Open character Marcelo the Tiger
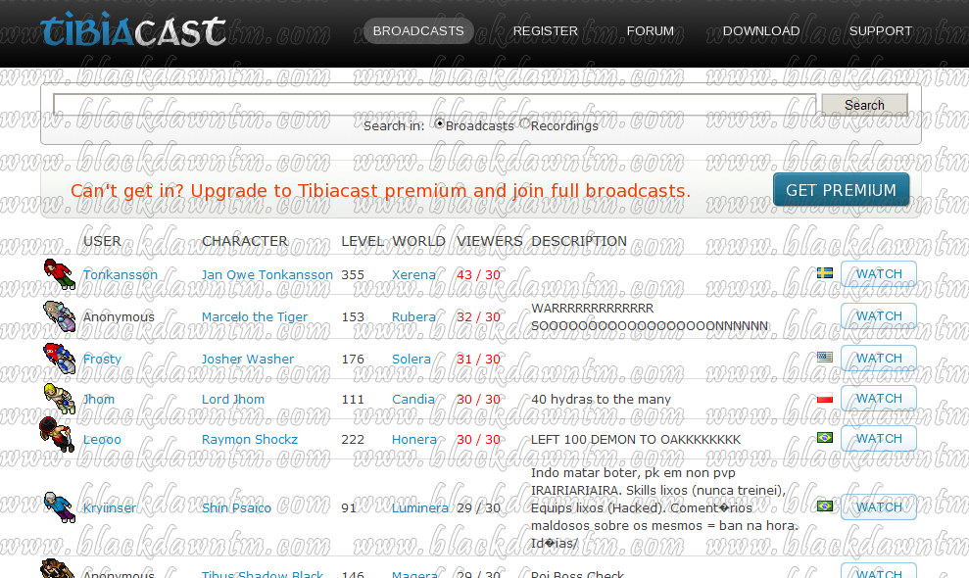 tap(255, 316)
